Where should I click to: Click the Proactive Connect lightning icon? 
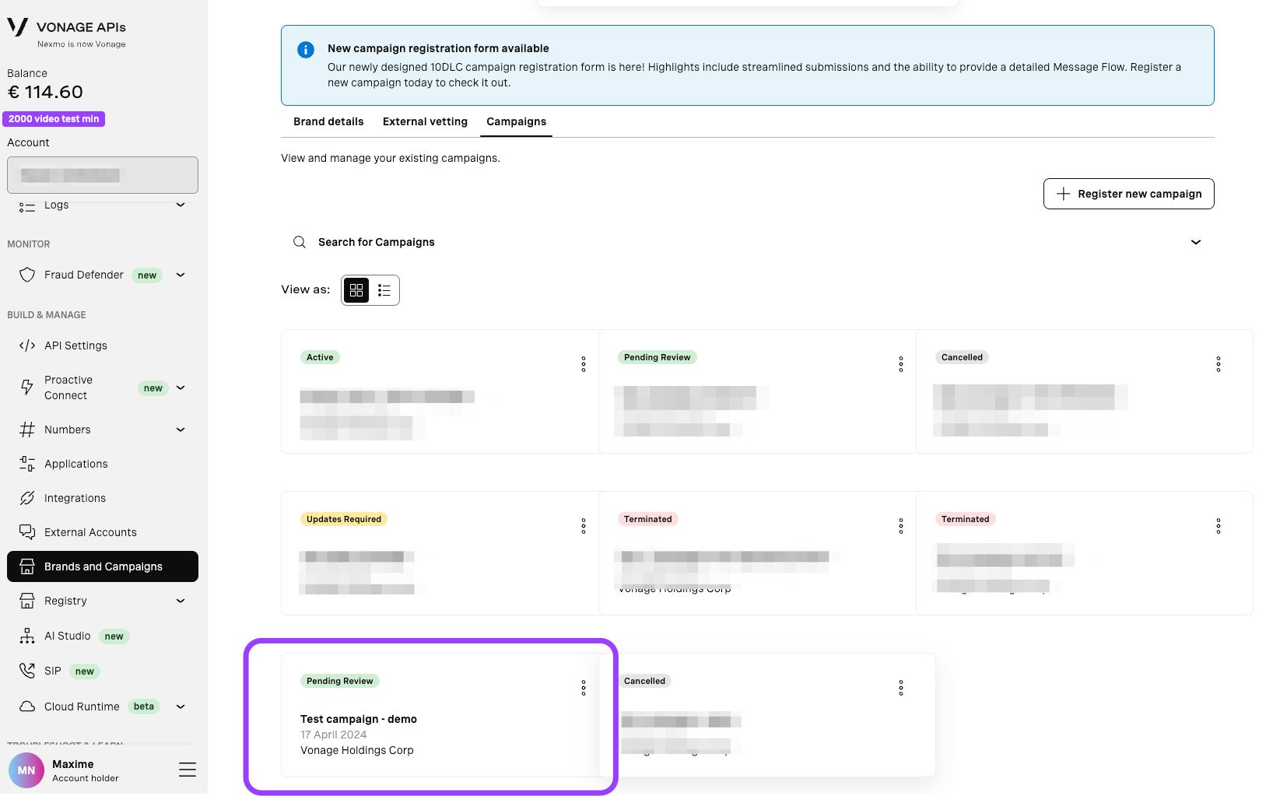(x=27, y=387)
